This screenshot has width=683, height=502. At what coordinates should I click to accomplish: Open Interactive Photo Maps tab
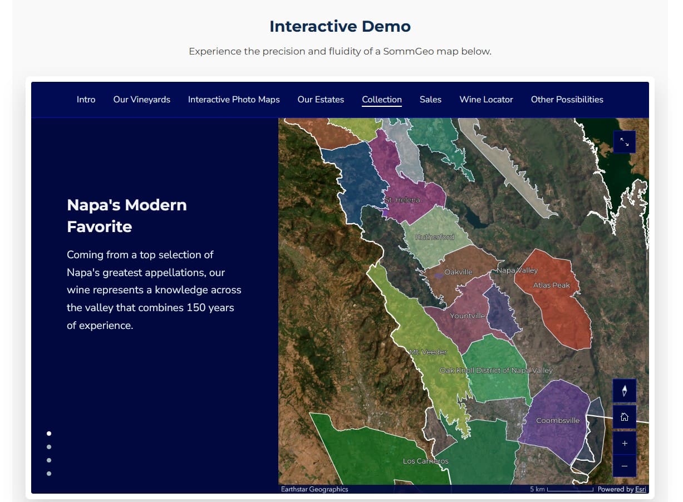tap(234, 100)
